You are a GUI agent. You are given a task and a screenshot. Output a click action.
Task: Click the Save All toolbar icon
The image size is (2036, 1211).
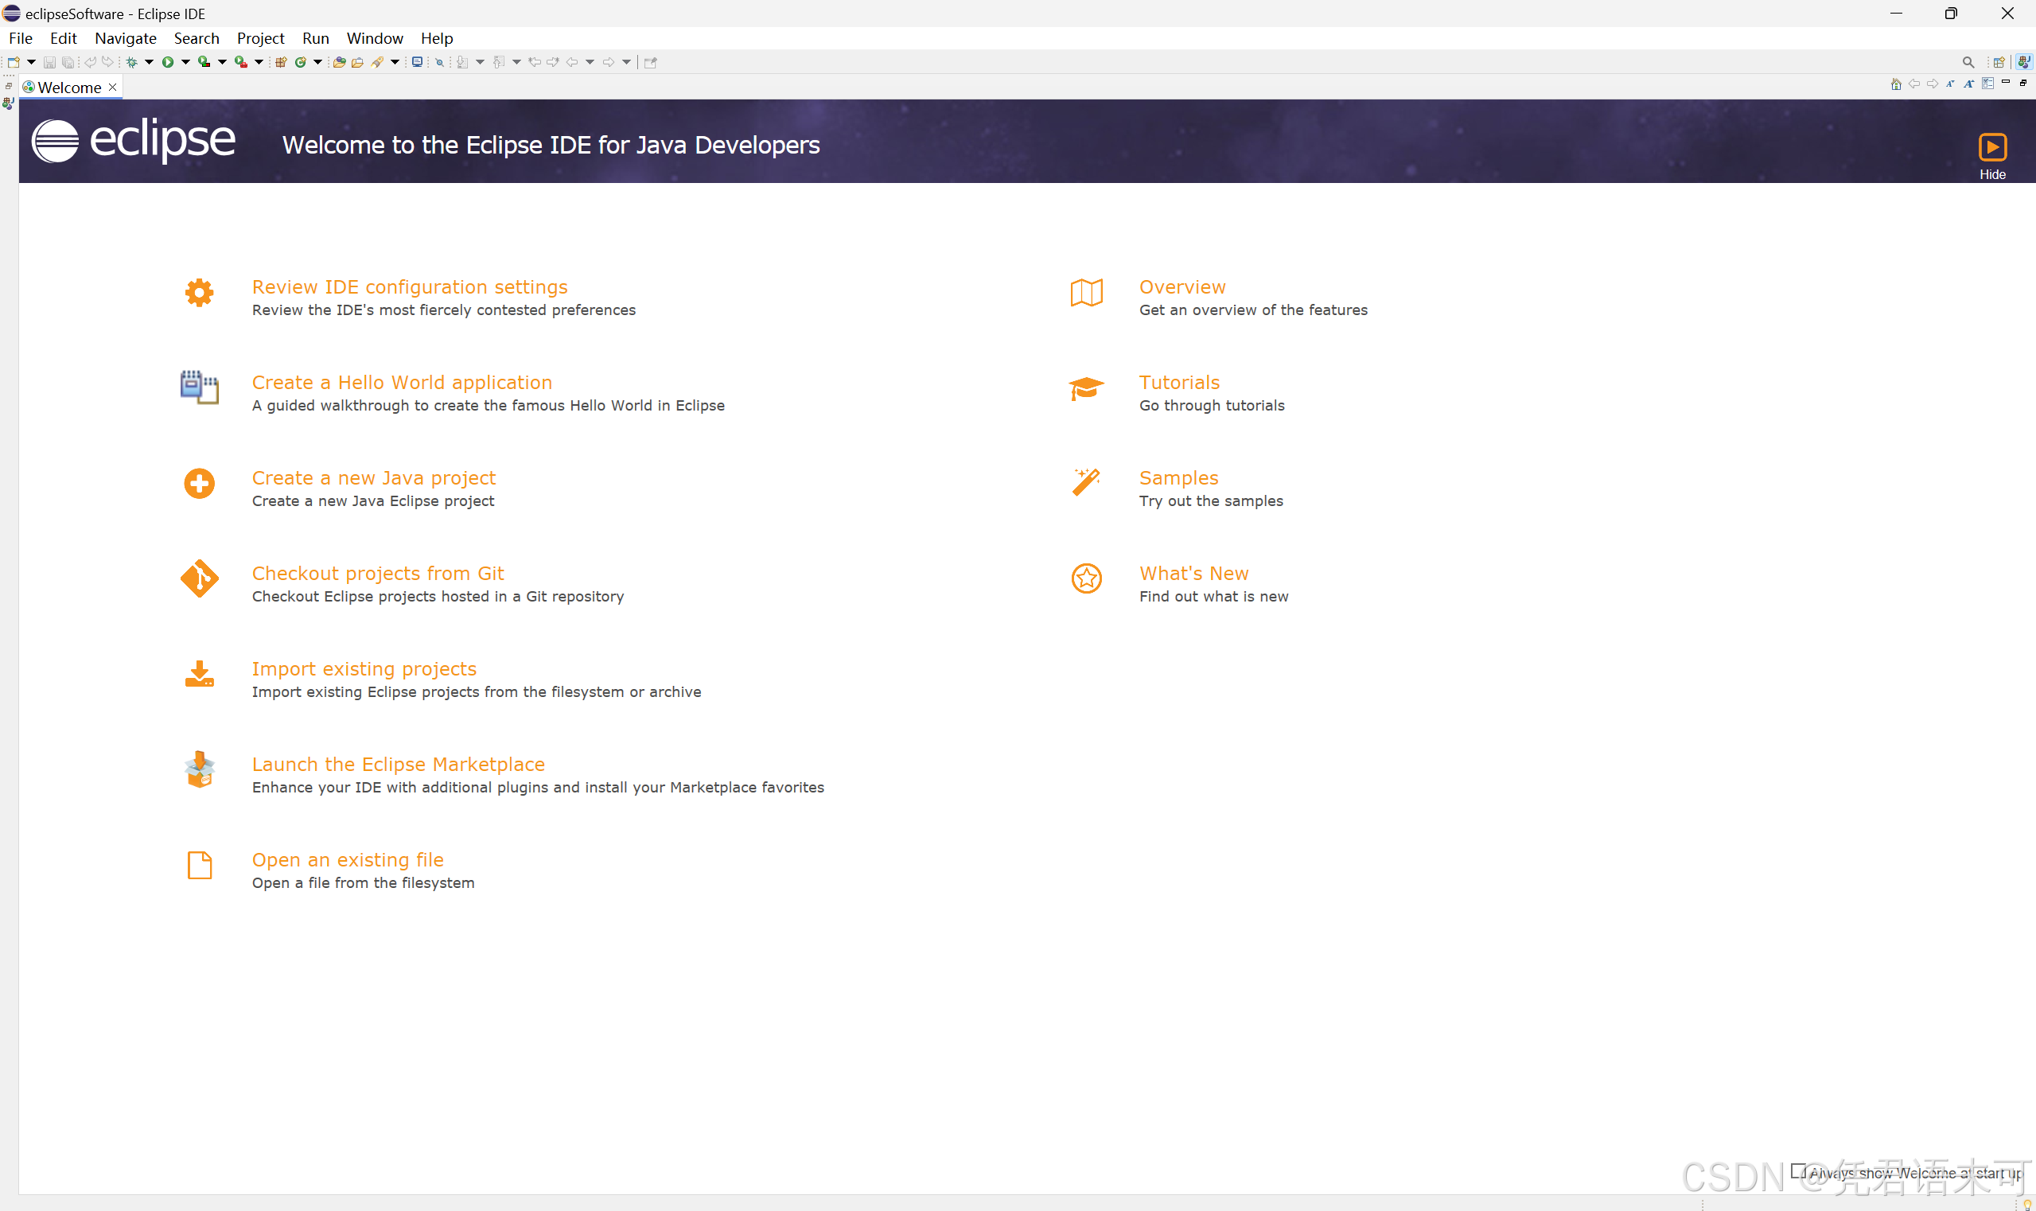[x=68, y=62]
